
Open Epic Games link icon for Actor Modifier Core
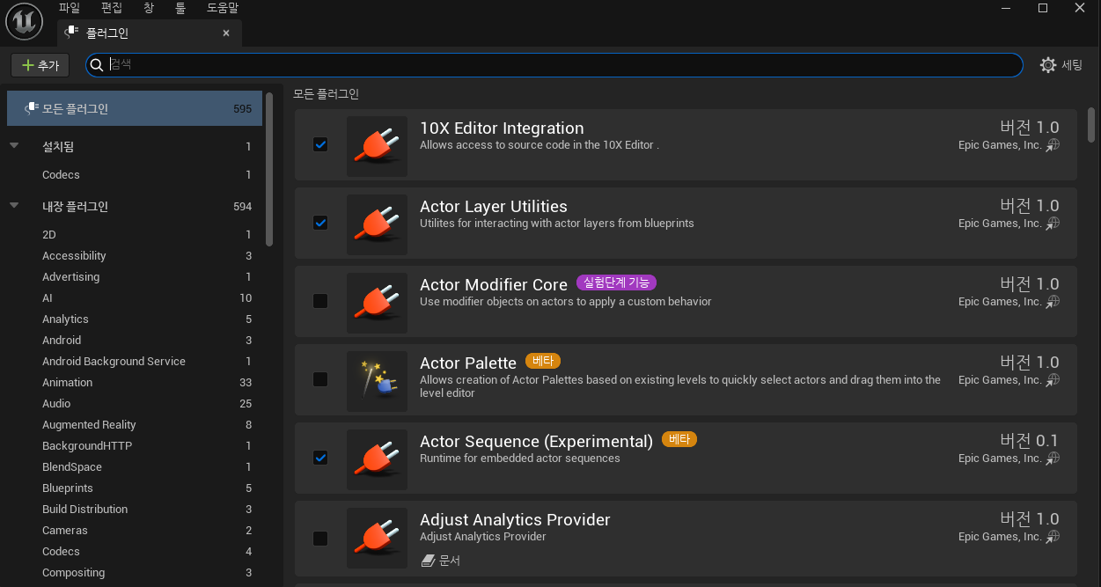pos(1053,302)
